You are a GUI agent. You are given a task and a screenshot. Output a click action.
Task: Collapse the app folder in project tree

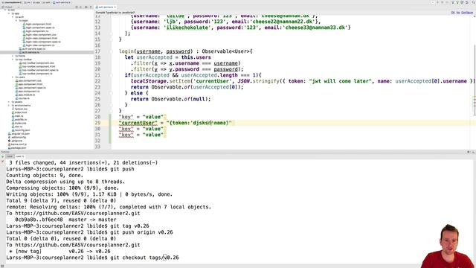pyautogui.click(x=9, y=13)
